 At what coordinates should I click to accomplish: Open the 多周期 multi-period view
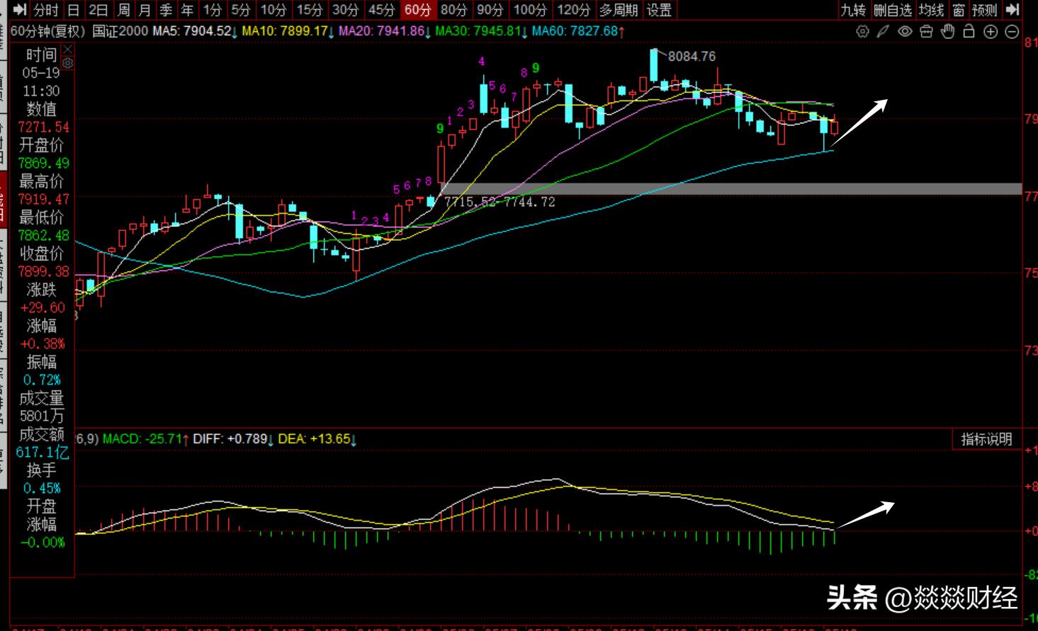pyautogui.click(x=619, y=10)
